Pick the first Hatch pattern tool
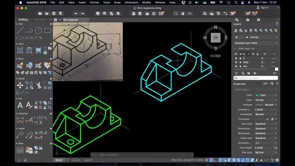This screenshot has height=166, width=295. (x=20, y=50)
